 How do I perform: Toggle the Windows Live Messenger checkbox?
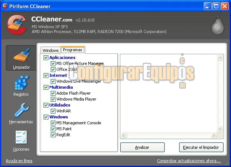click(53, 81)
